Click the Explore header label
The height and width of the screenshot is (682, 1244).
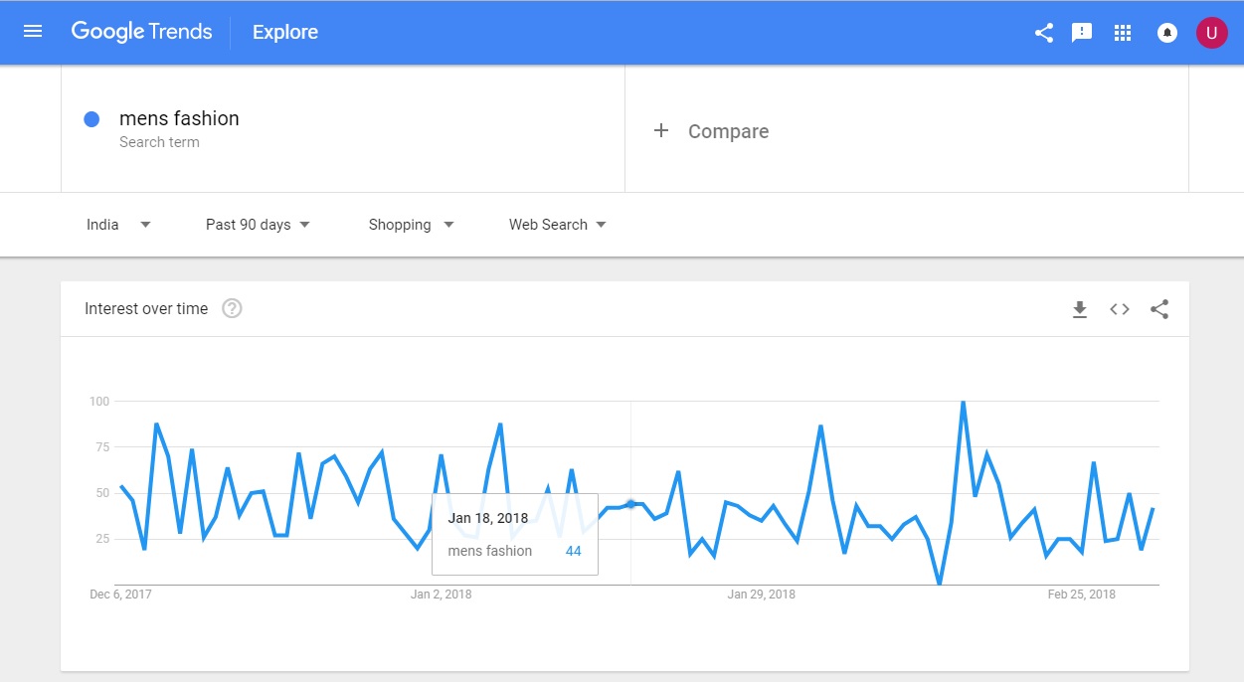pyautogui.click(x=285, y=33)
